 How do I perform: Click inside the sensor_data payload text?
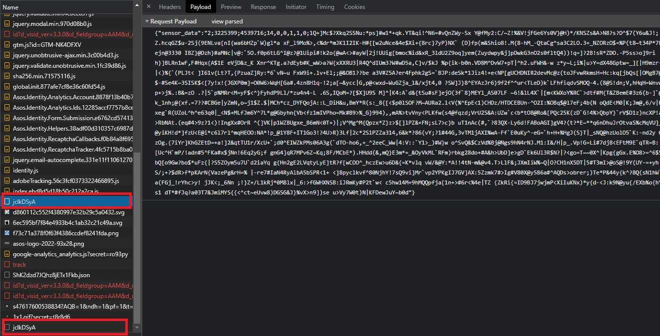[407, 112]
